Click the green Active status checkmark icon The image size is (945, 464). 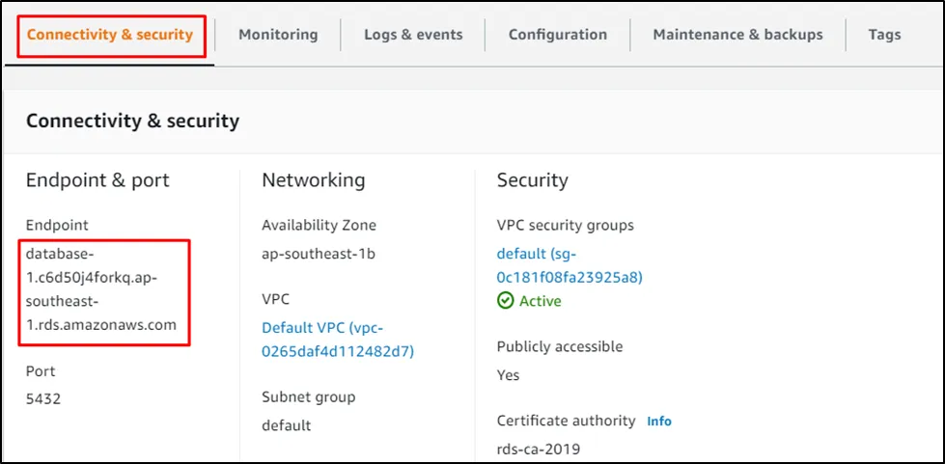[x=506, y=301]
